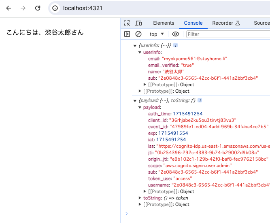
Task: Select the email value myokyome561@stayhome.li
Action: 194,59
